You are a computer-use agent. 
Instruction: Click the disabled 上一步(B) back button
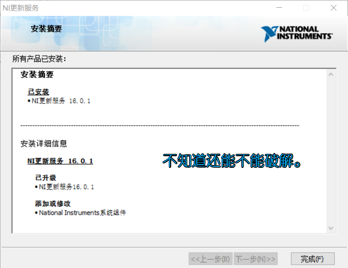point(211,259)
